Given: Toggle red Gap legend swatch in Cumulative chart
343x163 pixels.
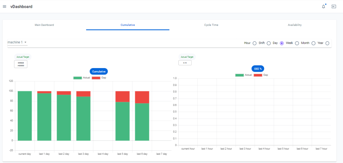Looking at the screenshot, I should [96, 78].
